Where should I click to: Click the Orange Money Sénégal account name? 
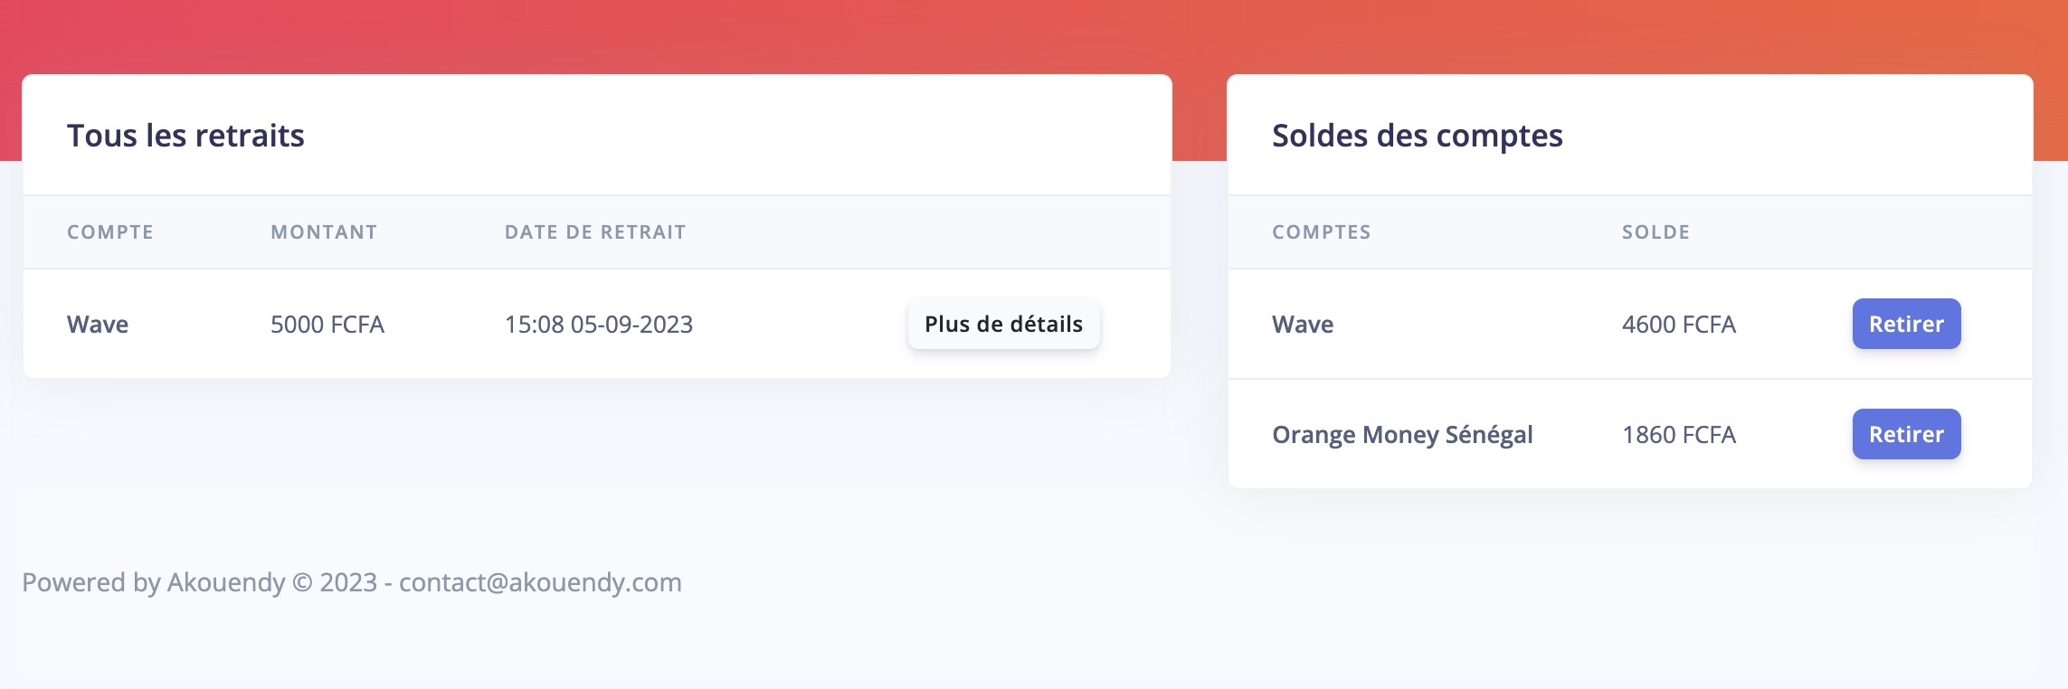(x=1402, y=435)
